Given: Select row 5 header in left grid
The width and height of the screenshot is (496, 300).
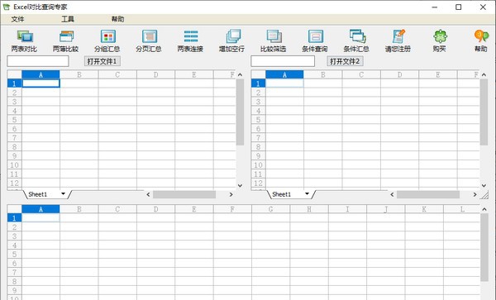Looking at the screenshot, I should (15, 120).
